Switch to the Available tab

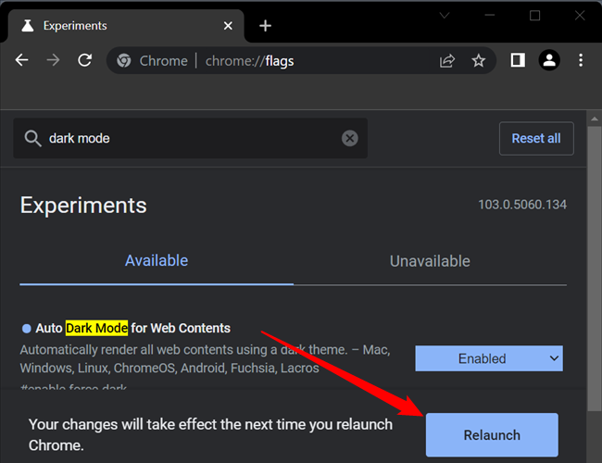coord(157,261)
